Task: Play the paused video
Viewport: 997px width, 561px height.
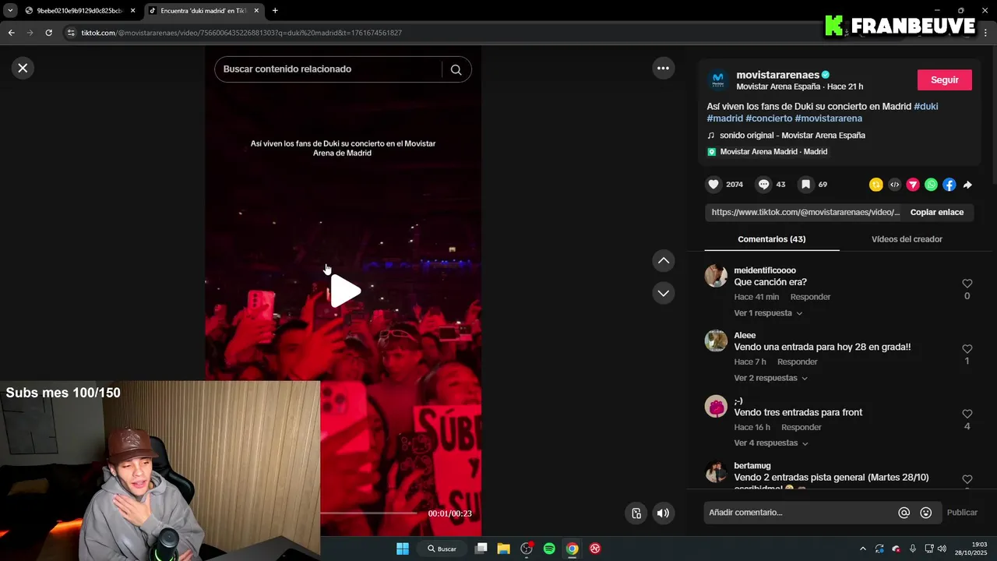Action: (x=344, y=291)
